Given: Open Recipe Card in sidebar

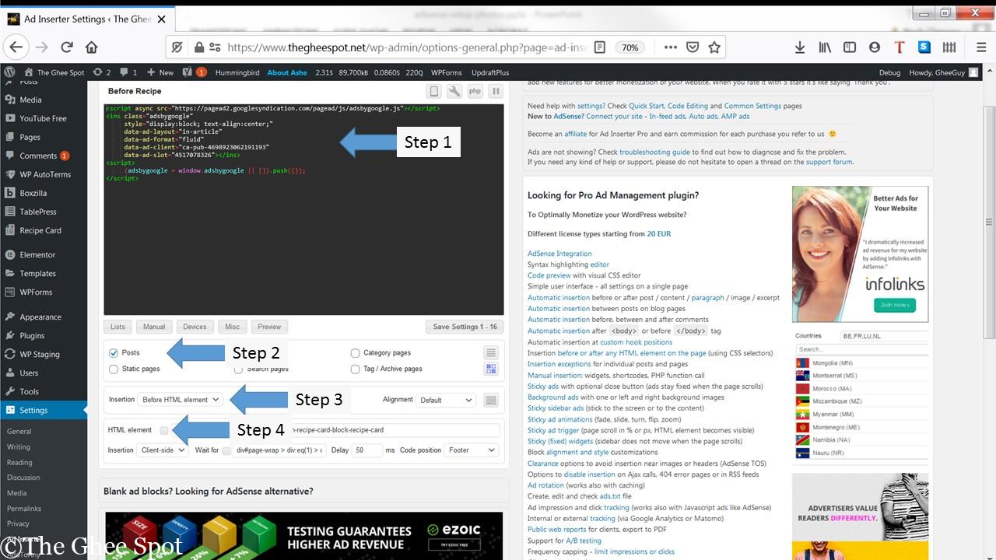Looking at the screenshot, I should point(40,230).
